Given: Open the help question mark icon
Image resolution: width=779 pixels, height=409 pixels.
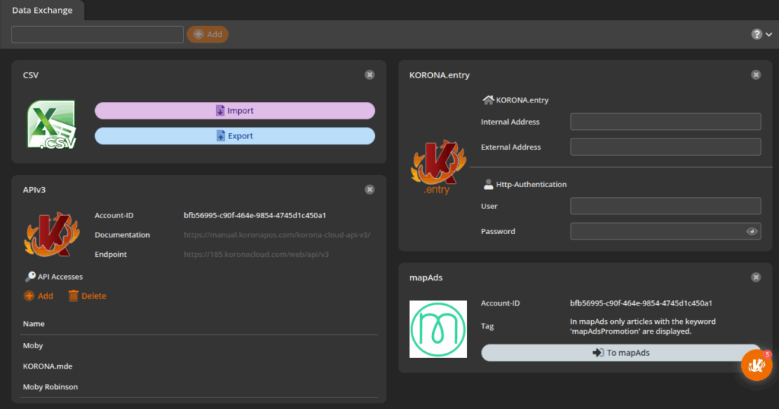Looking at the screenshot, I should coord(756,34).
